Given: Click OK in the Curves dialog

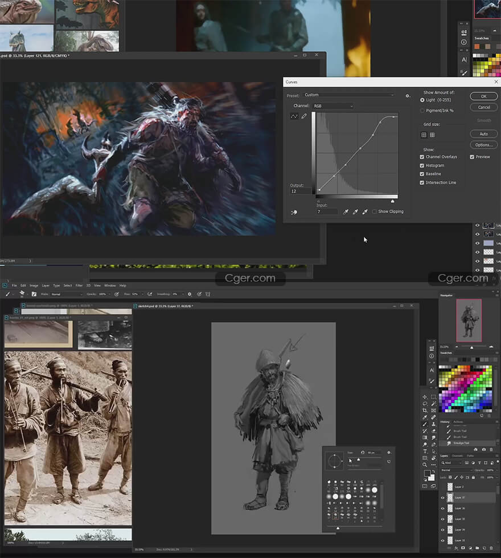Looking at the screenshot, I should (x=483, y=96).
